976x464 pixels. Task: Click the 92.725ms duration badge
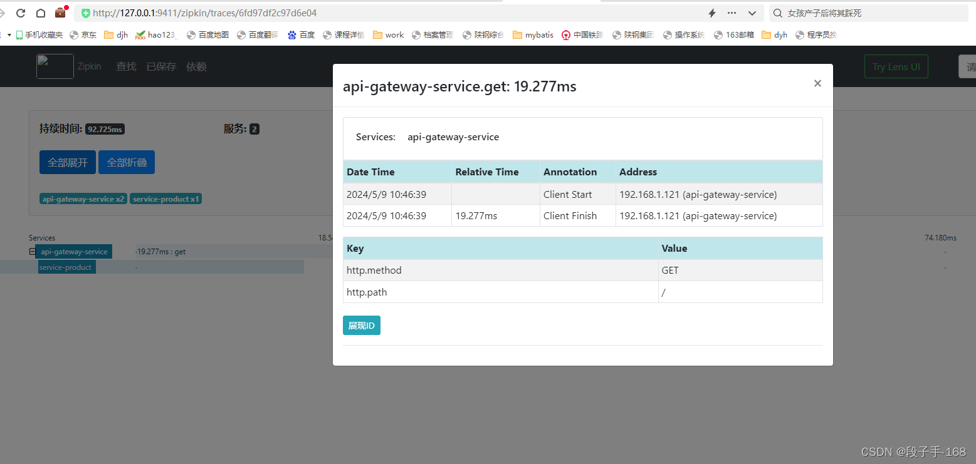(x=105, y=129)
